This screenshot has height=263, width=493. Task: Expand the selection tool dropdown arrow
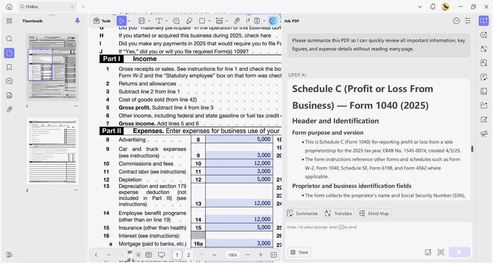tap(129, 21)
